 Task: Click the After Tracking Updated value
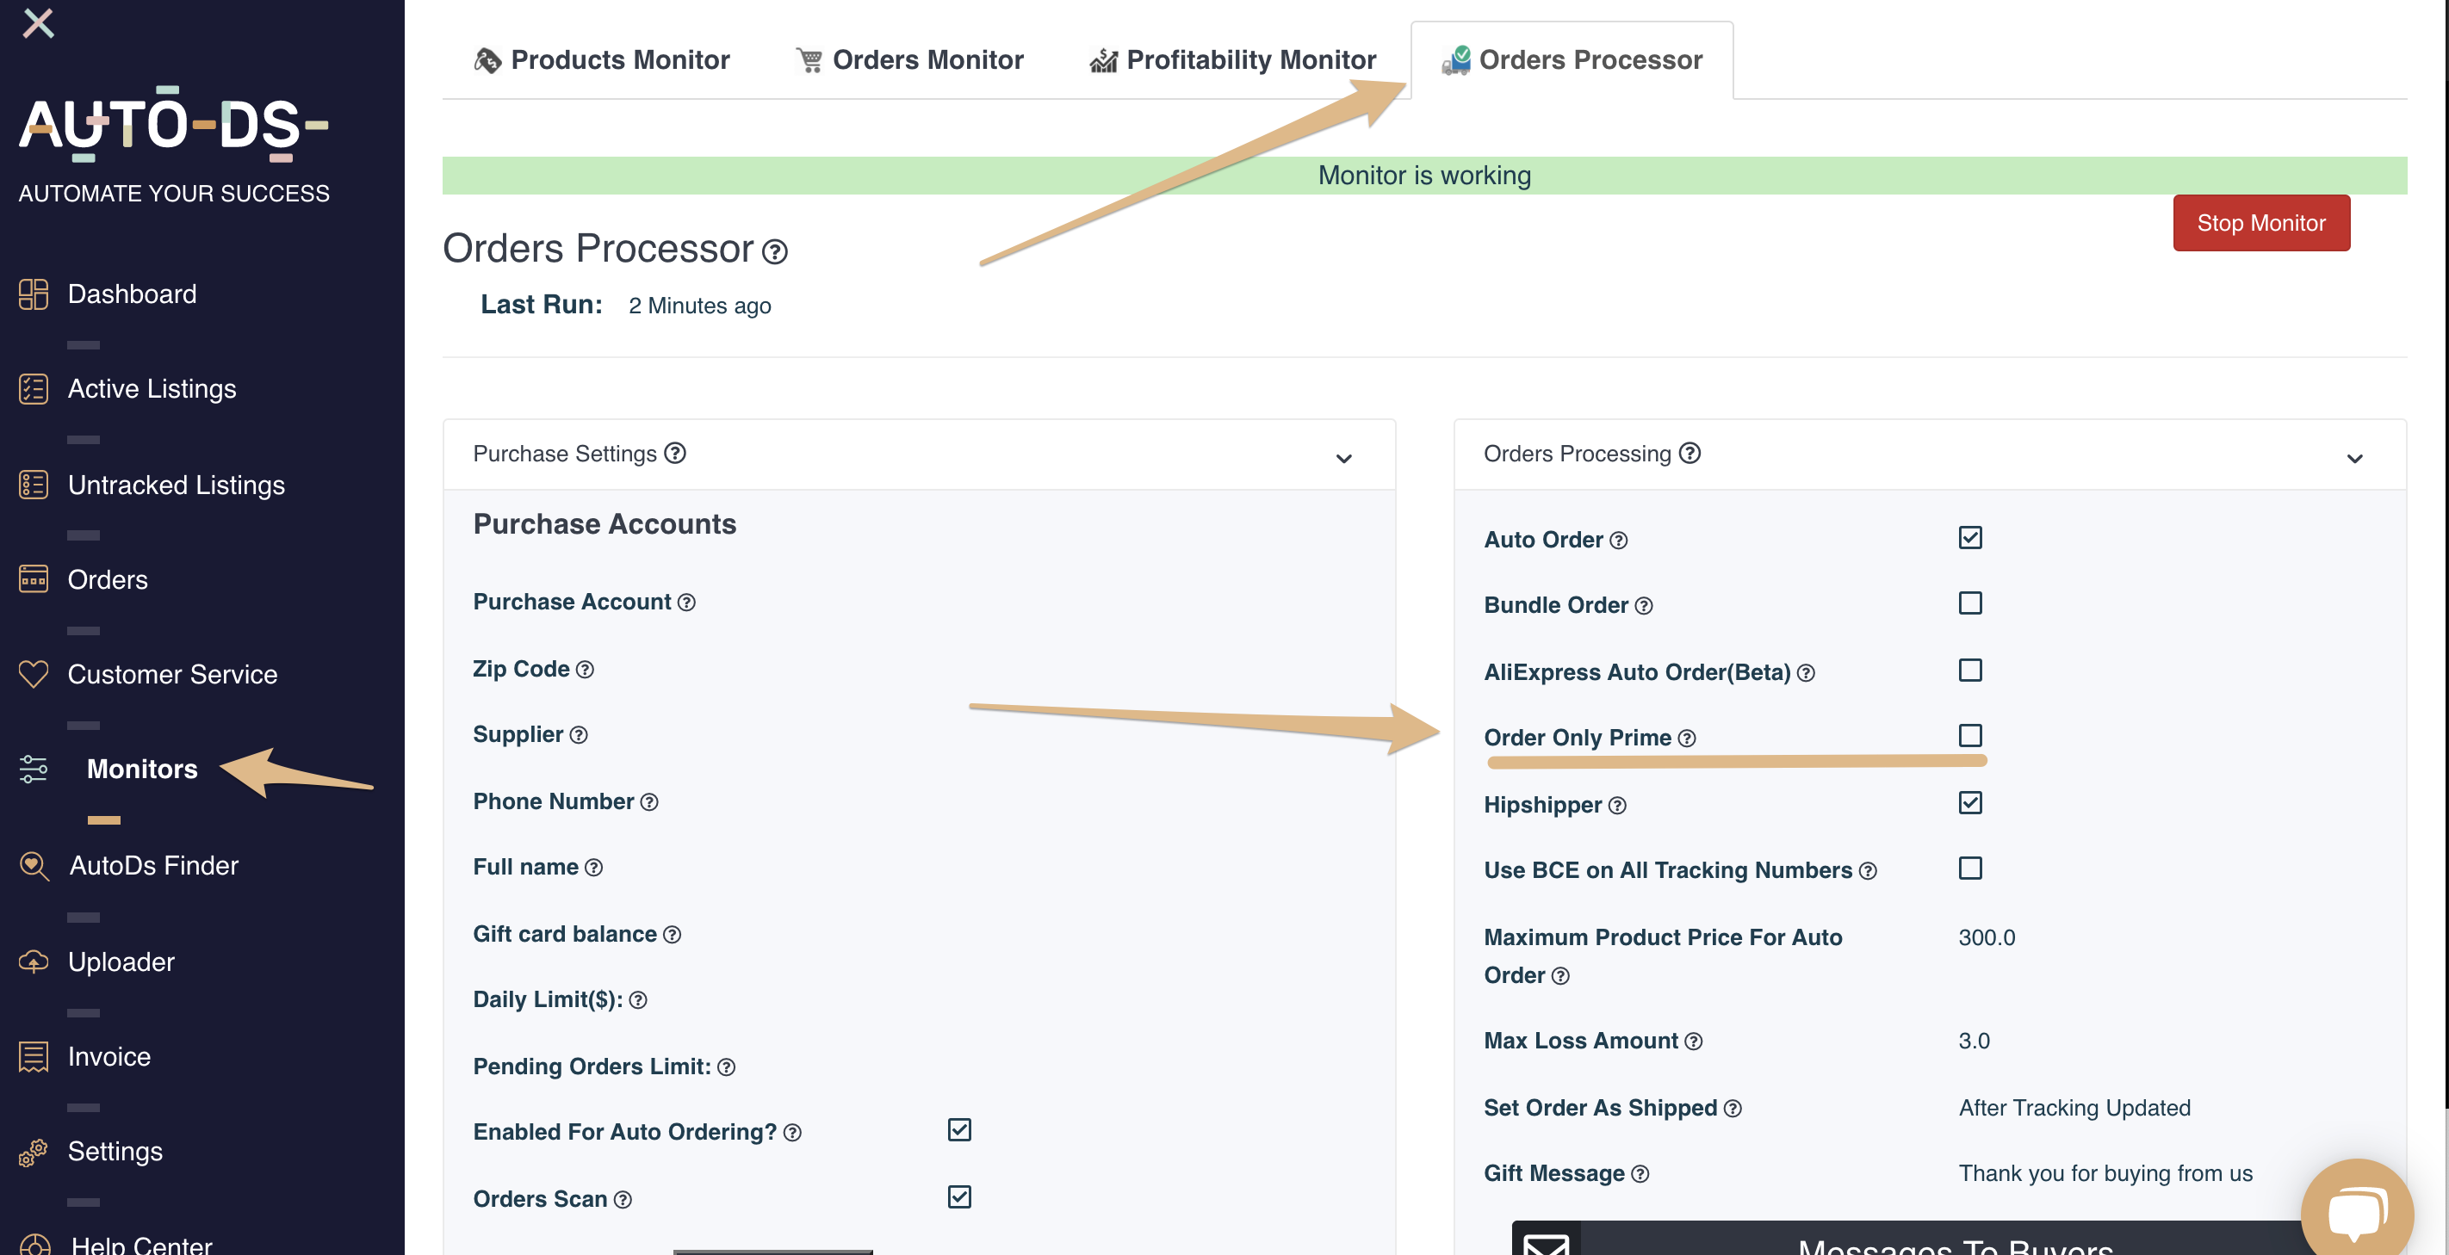click(x=2074, y=1108)
